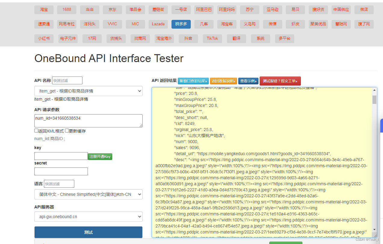The image size is (383, 244).
Task: Switch to the 京东 platform tab
Action: [x=113, y=10]
